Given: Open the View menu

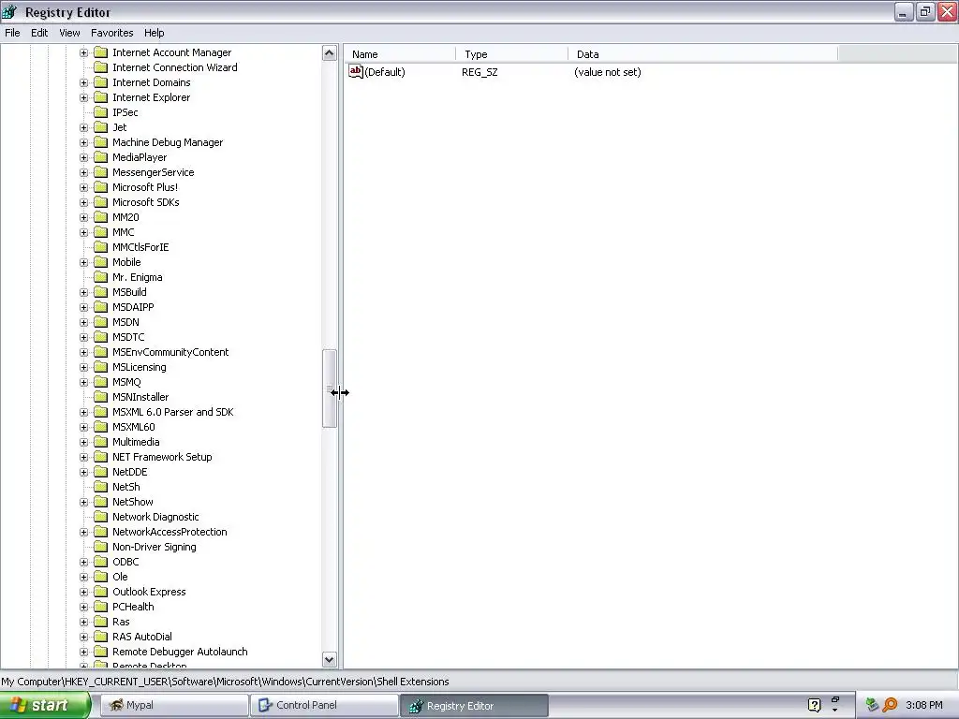Looking at the screenshot, I should 69,33.
